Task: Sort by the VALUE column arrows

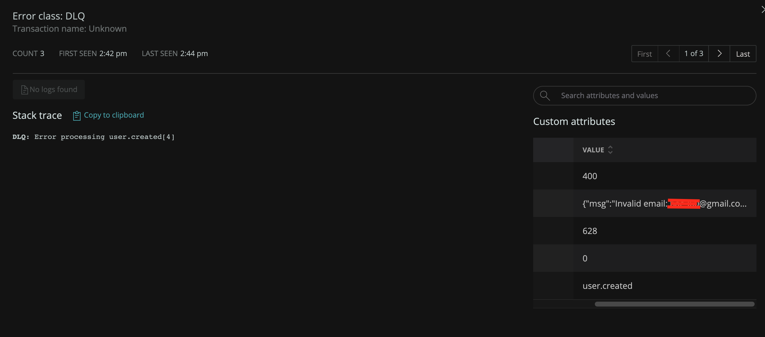Action: coord(610,150)
